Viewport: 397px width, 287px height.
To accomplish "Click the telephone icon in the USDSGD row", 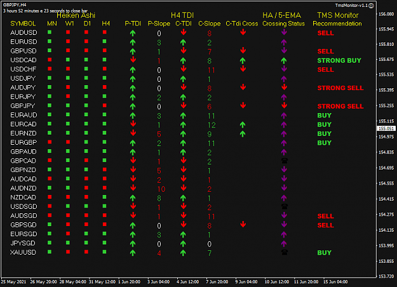I will pos(285,206).
